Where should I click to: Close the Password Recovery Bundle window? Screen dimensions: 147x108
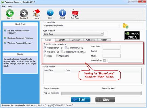pos(142,1)
